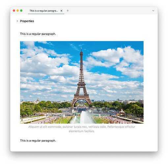Click the Properties heading label
Screen dimensions: 168x165
coord(27,21)
